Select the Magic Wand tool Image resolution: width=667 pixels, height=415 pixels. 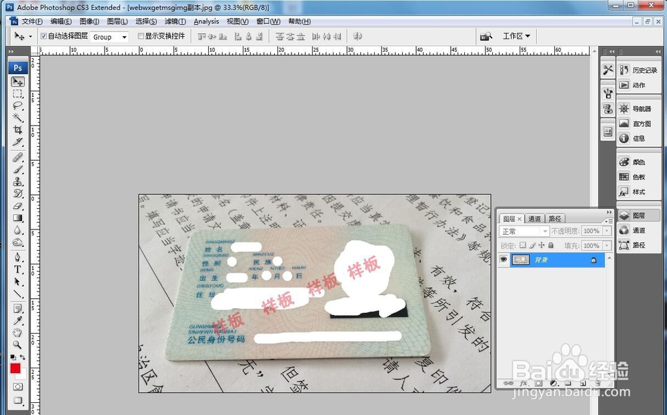pyautogui.click(x=18, y=117)
